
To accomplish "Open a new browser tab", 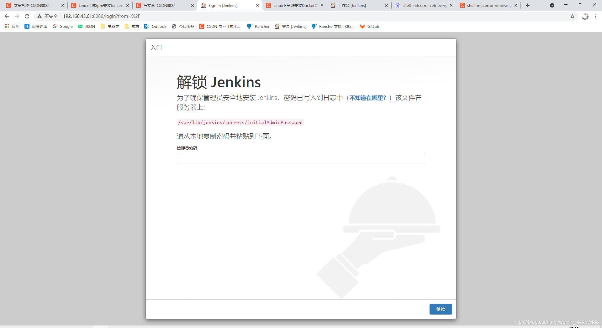I will coord(528,5).
